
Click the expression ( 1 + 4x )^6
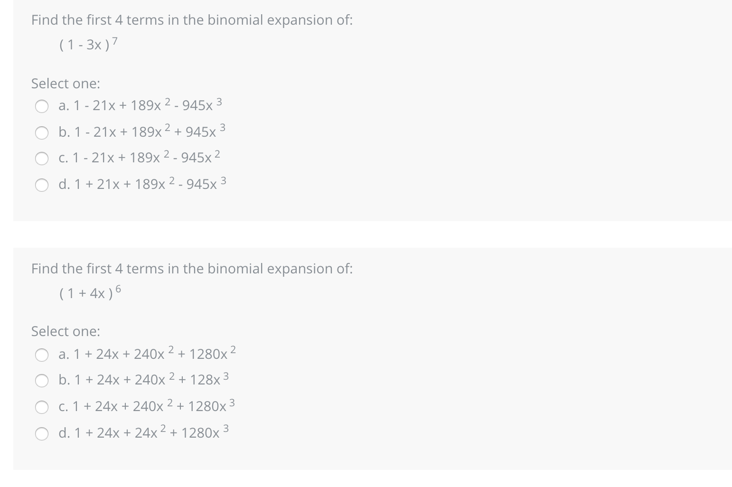click(89, 293)
